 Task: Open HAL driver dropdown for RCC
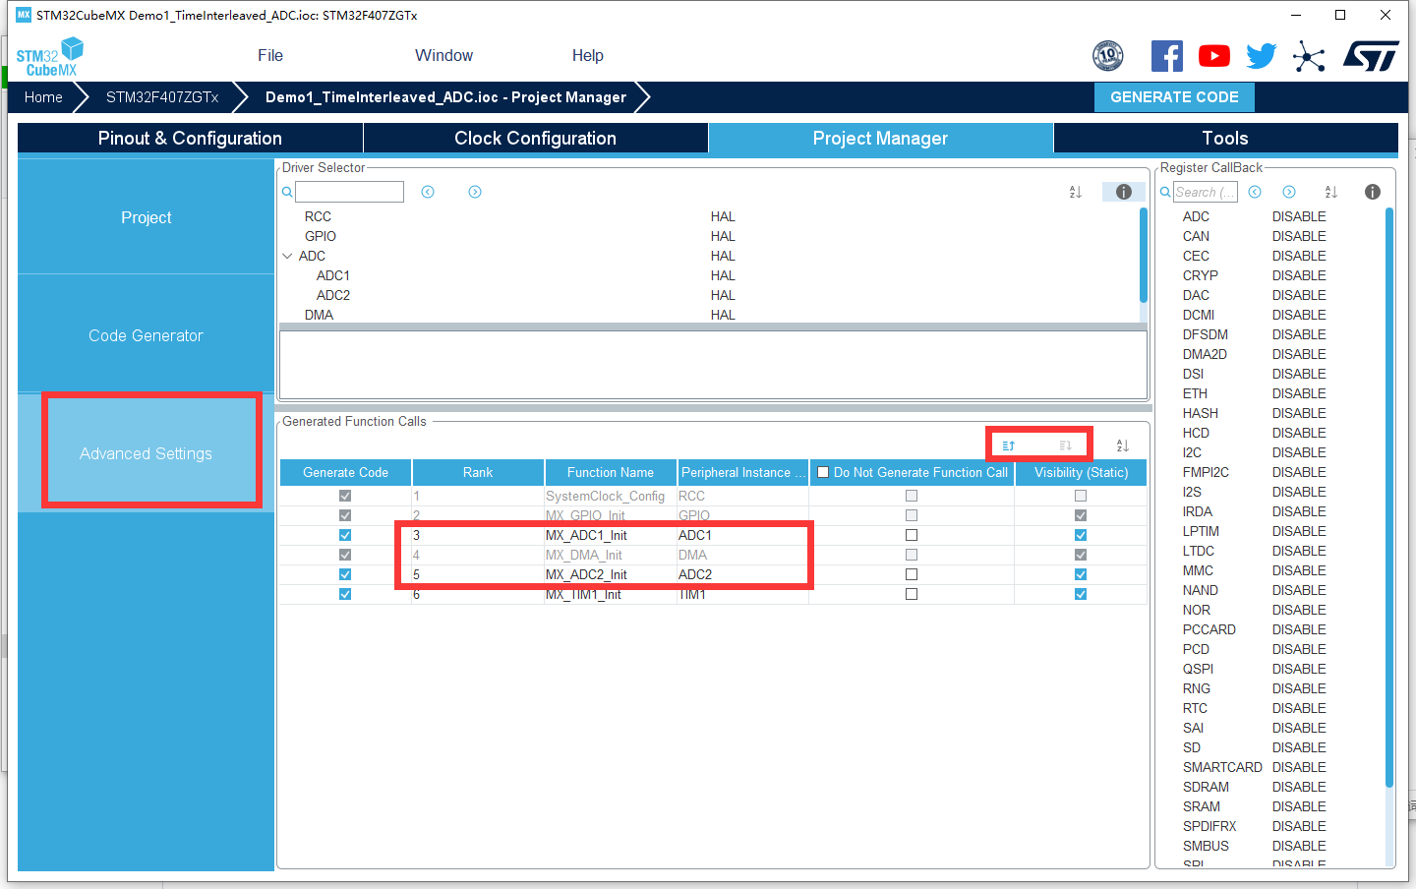(x=723, y=216)
